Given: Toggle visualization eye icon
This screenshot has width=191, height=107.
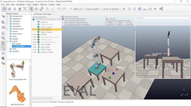Looking at the screenshot, I should (155, 9).
